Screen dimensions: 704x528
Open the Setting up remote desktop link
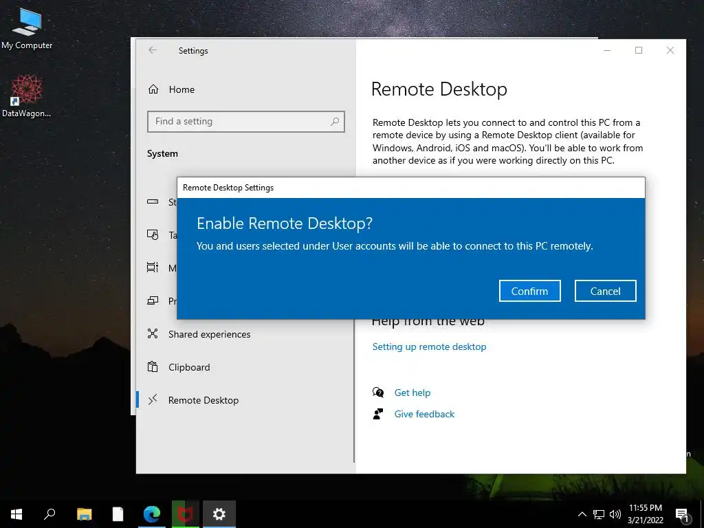point(429,346)
